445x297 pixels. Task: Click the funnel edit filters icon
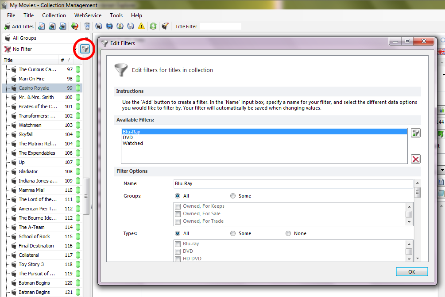pos(85,49)
